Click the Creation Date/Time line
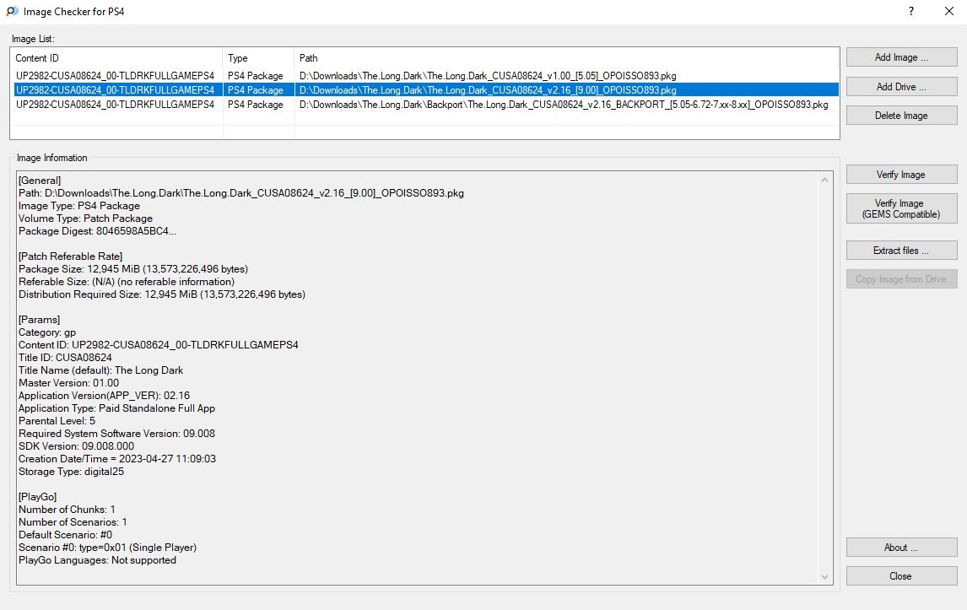The image size is (967, 610). 117,459
